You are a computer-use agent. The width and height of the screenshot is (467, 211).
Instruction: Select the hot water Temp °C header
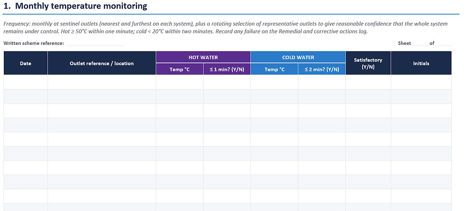[180, 69]
